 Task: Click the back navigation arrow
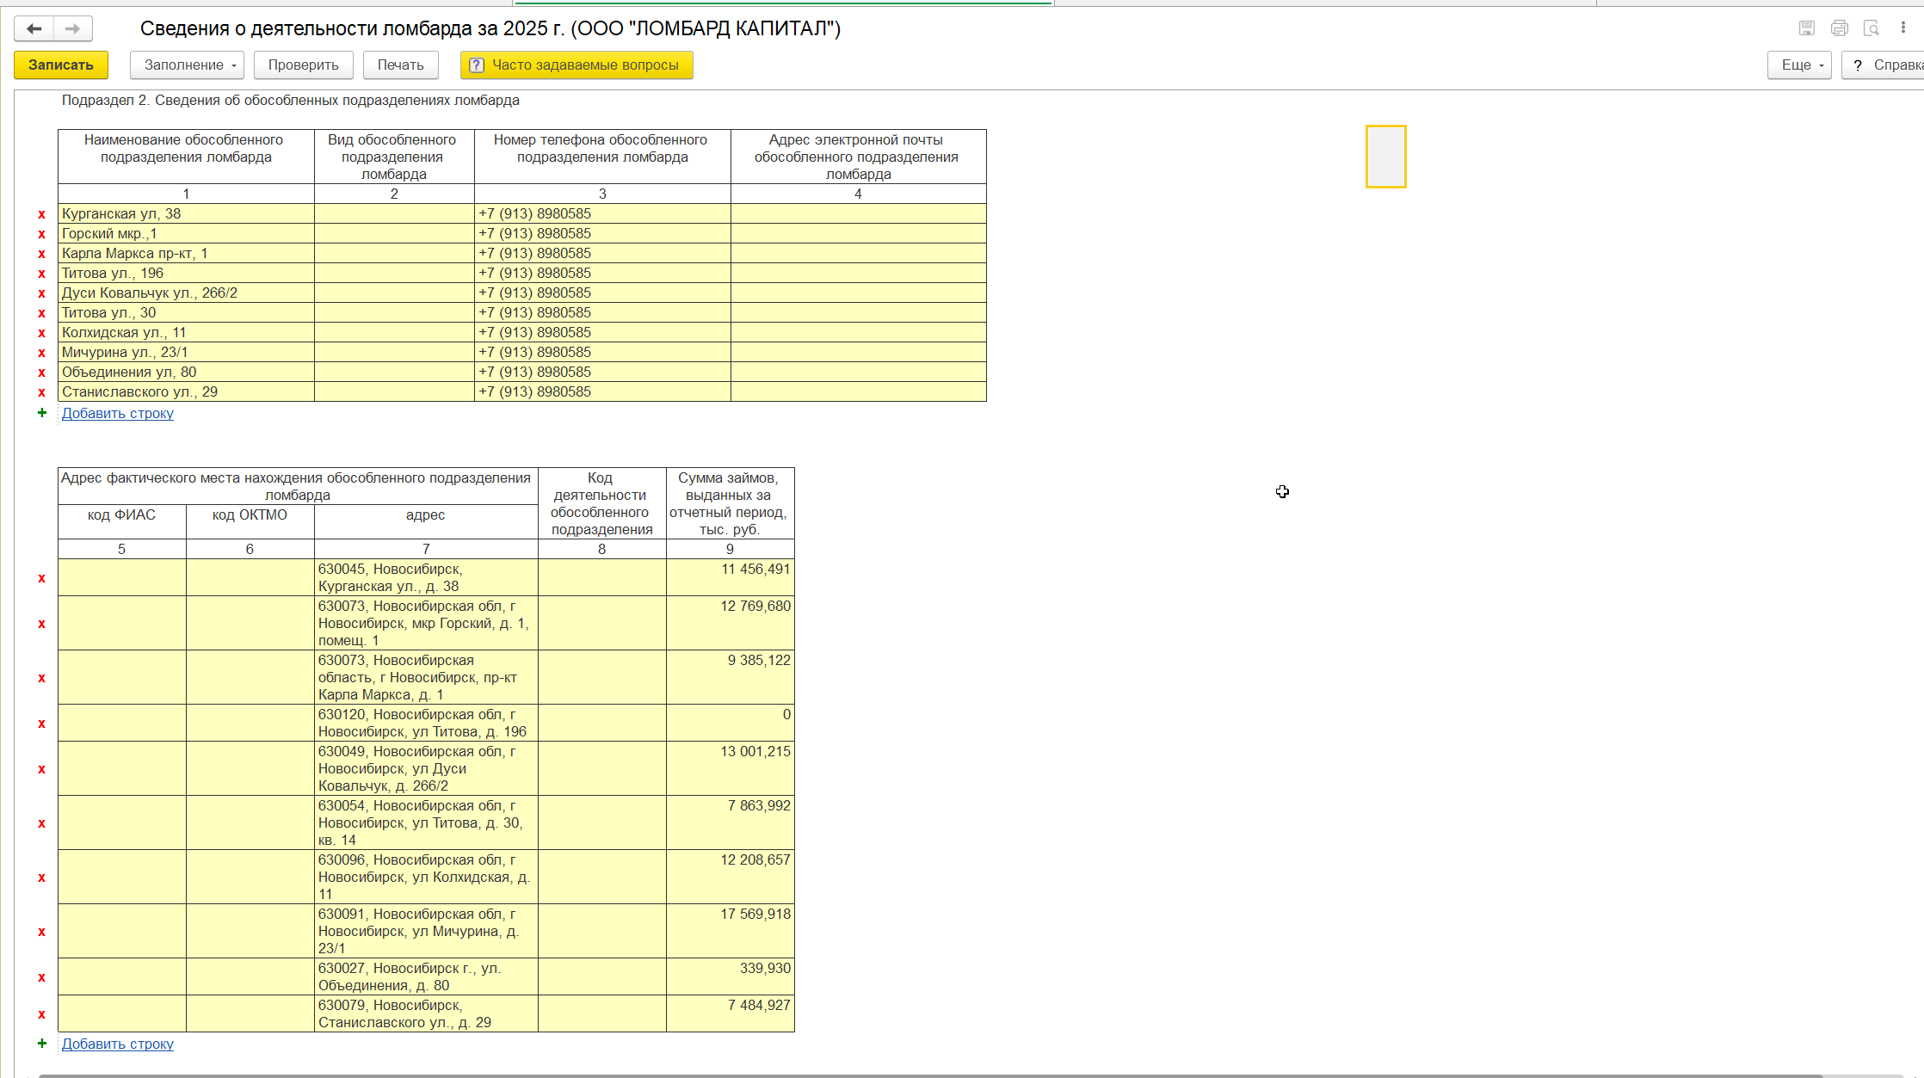click(34, 29)
